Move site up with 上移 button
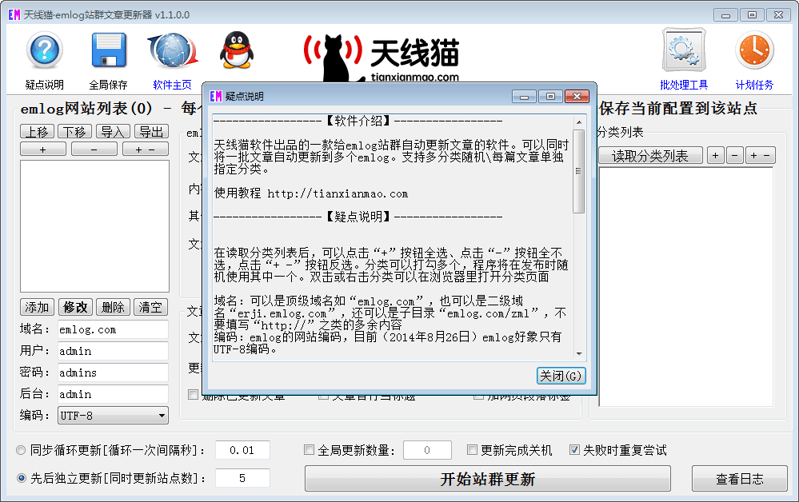 (38, 132)
